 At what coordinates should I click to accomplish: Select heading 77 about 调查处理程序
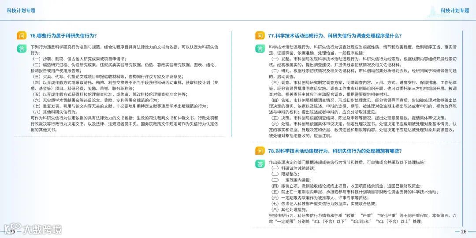coord(335,36)
